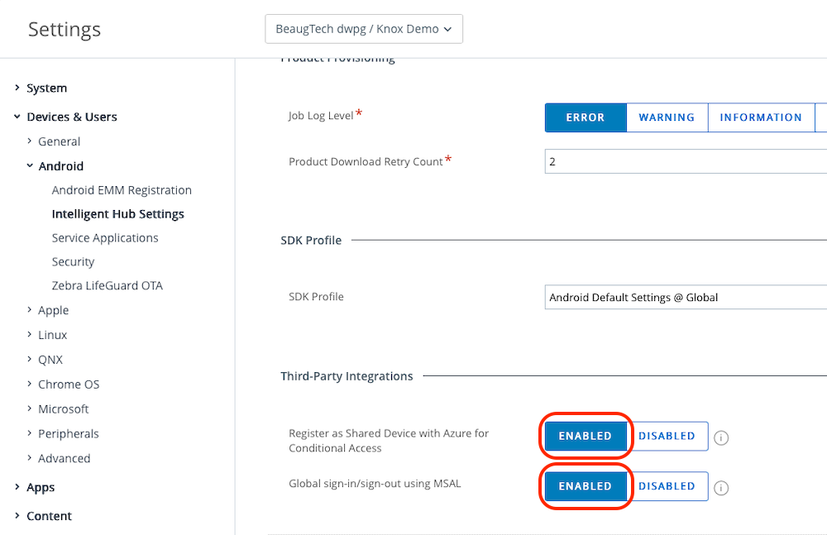Screen dimensions: 827x535
Task: Collapse the Devices & Users section
Action: [71, 117]
